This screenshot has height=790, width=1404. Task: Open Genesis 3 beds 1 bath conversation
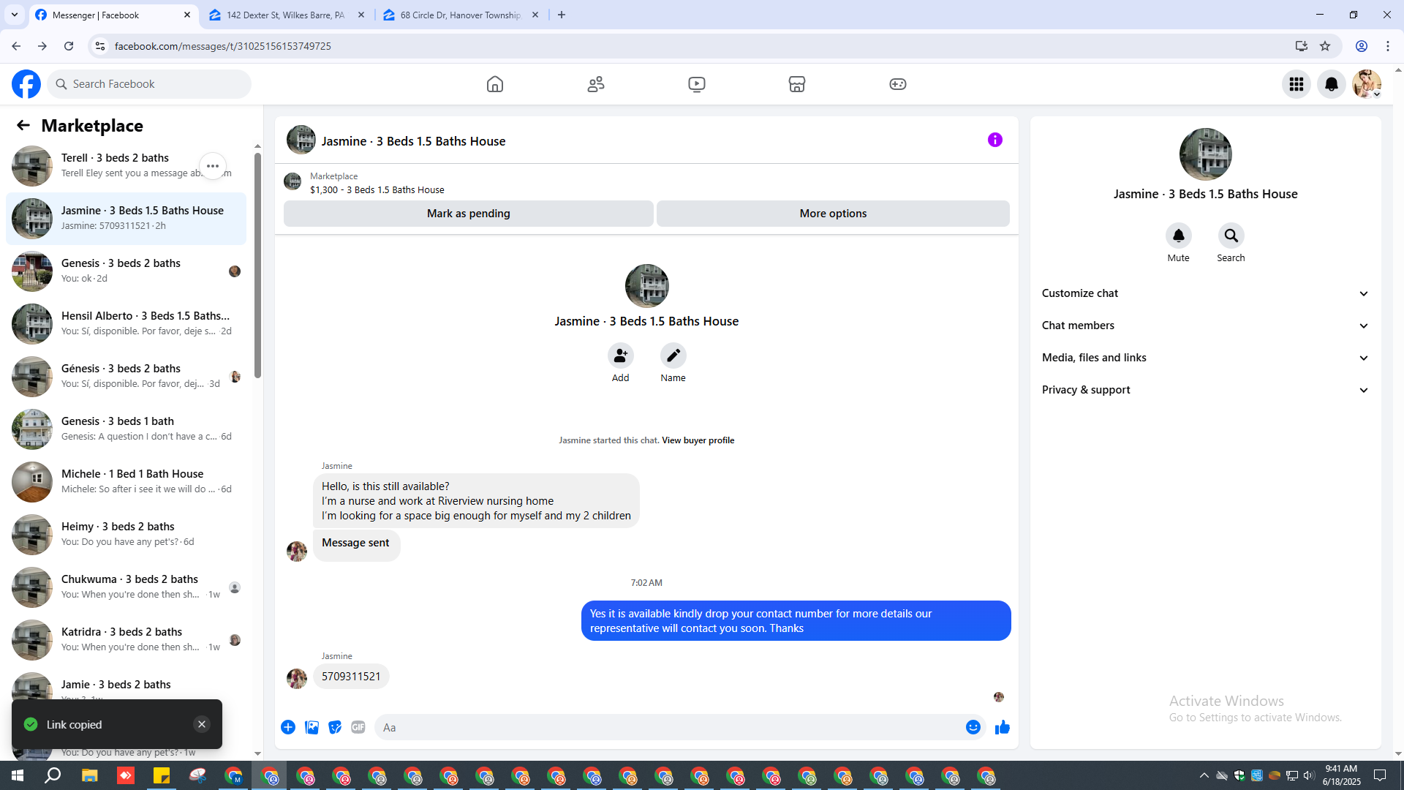click(127, 429)
